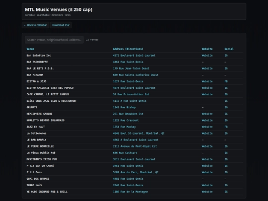Sort by the Website column header
The width and height of the screenshot is (268, 201).
[207, 49]
